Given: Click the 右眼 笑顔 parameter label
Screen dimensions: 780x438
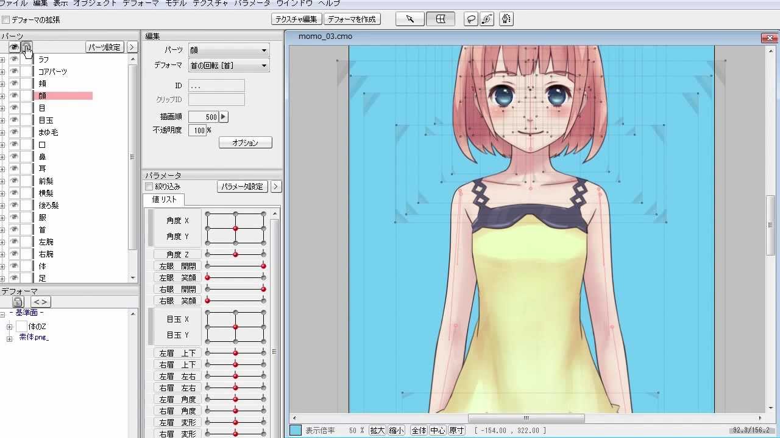Looking at the screenshot, I should coord(177,301).
